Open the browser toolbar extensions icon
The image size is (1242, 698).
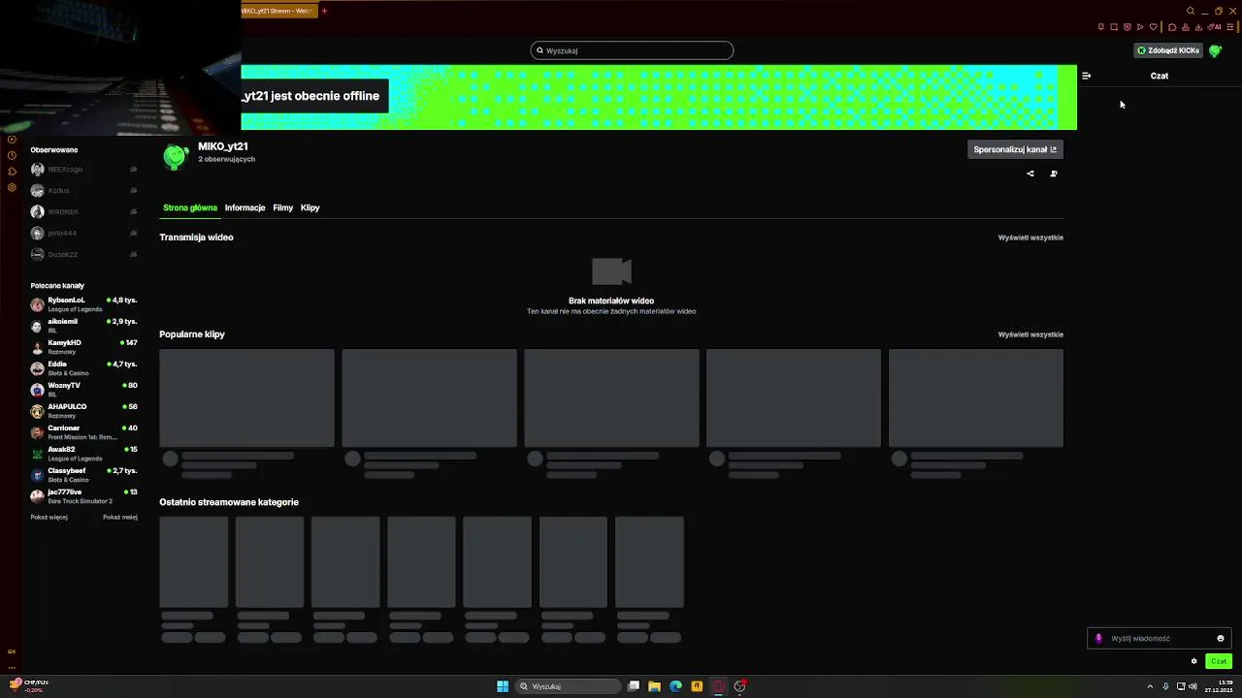(1172, 26)
